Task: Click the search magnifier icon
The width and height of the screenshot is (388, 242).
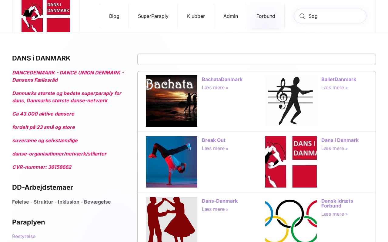Action: click(302, 16)
